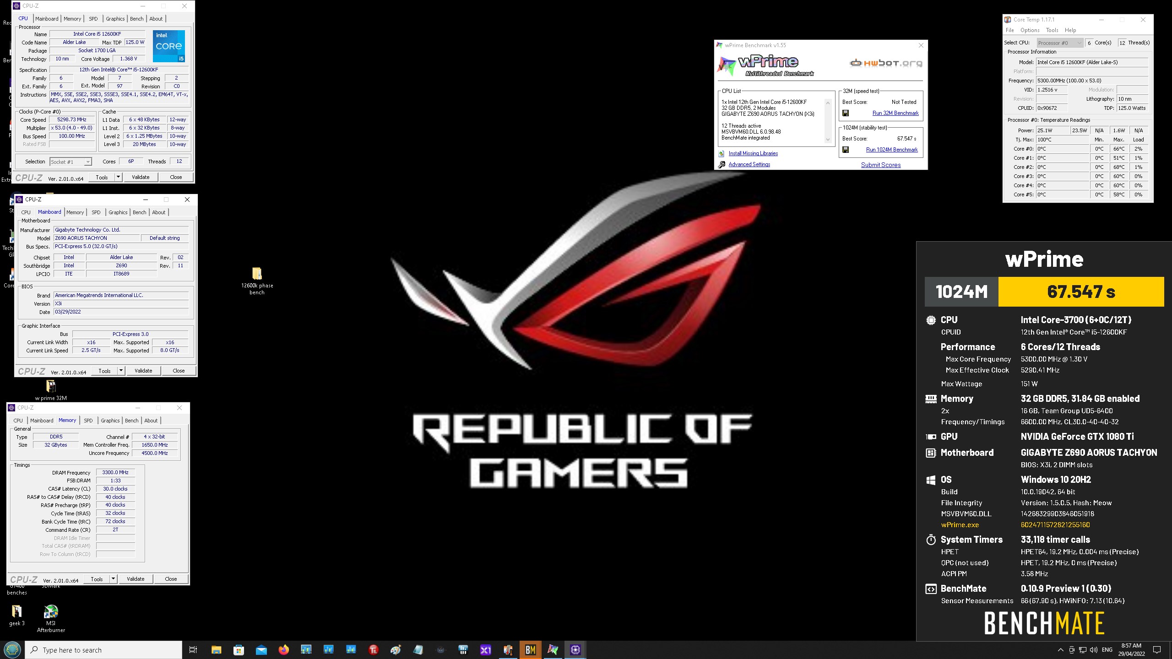Select the 'geek 3' desktop icon

pos(17,616)
